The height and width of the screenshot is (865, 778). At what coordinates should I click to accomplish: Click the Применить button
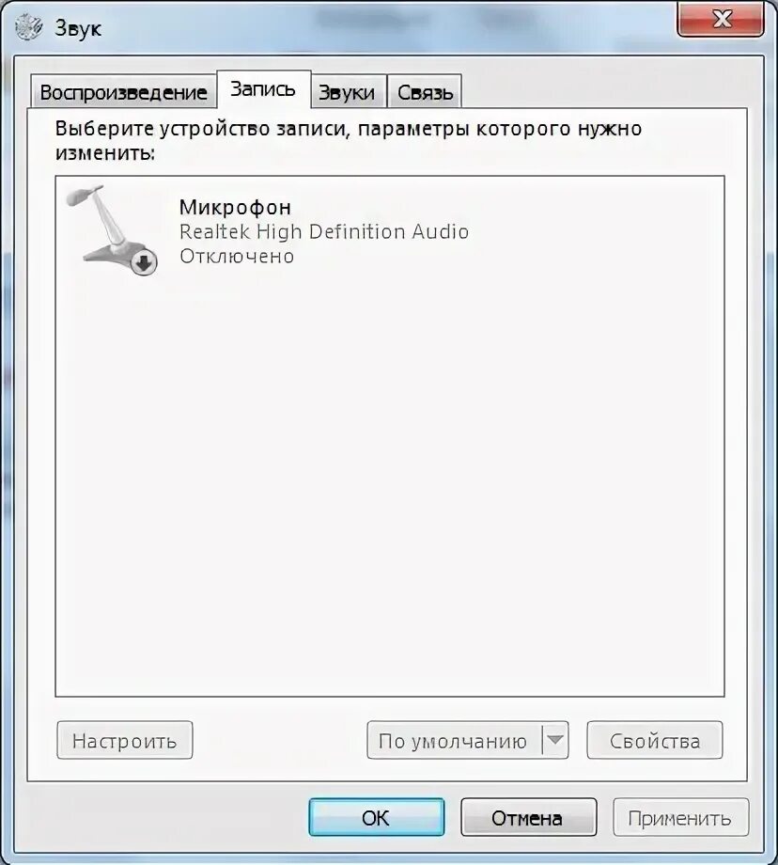click(680, 817)
